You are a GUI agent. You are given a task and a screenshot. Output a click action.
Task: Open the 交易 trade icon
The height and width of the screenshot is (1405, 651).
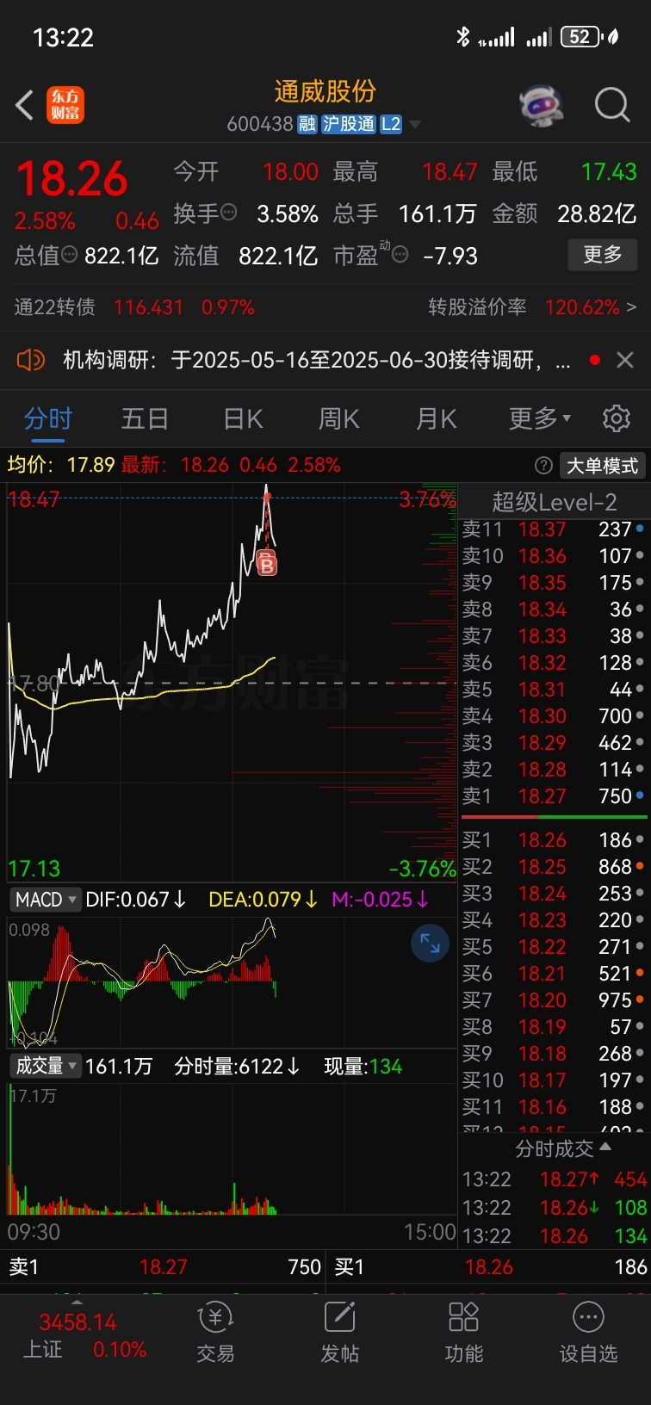coord(215,1333)
